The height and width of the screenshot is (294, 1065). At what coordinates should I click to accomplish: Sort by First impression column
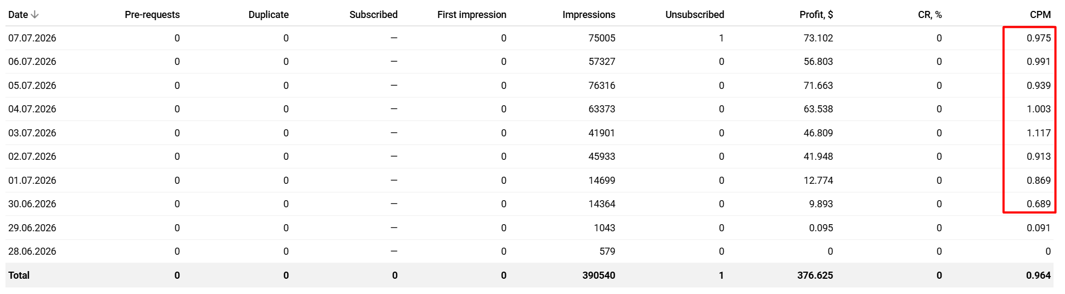[x=472, y=15]
